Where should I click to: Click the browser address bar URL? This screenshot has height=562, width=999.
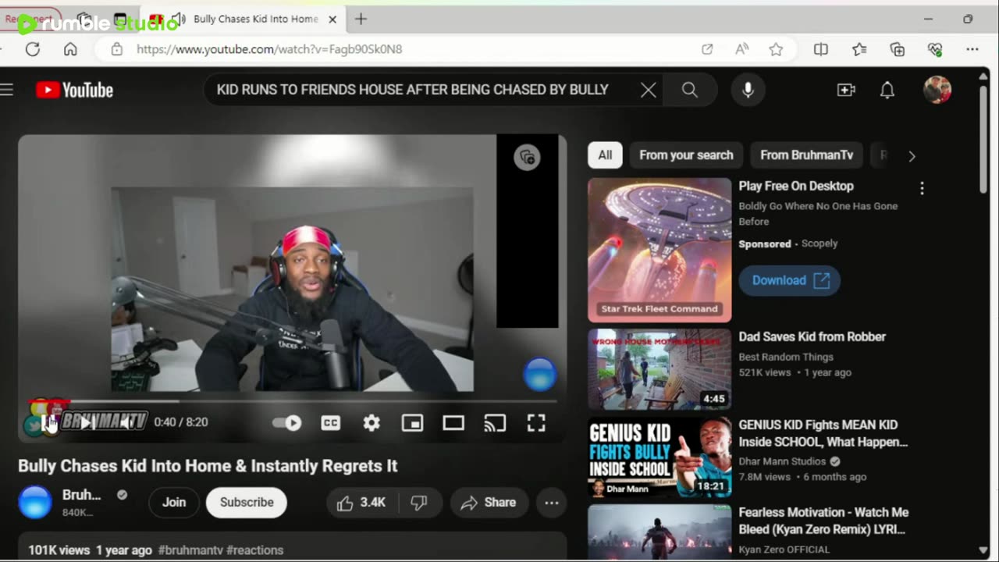pyautogui.click(x=269, y=49)
